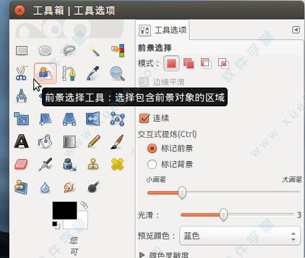Select the Bucket Fill tool
This screenshot has height=258, width=305.
point(45,141)
